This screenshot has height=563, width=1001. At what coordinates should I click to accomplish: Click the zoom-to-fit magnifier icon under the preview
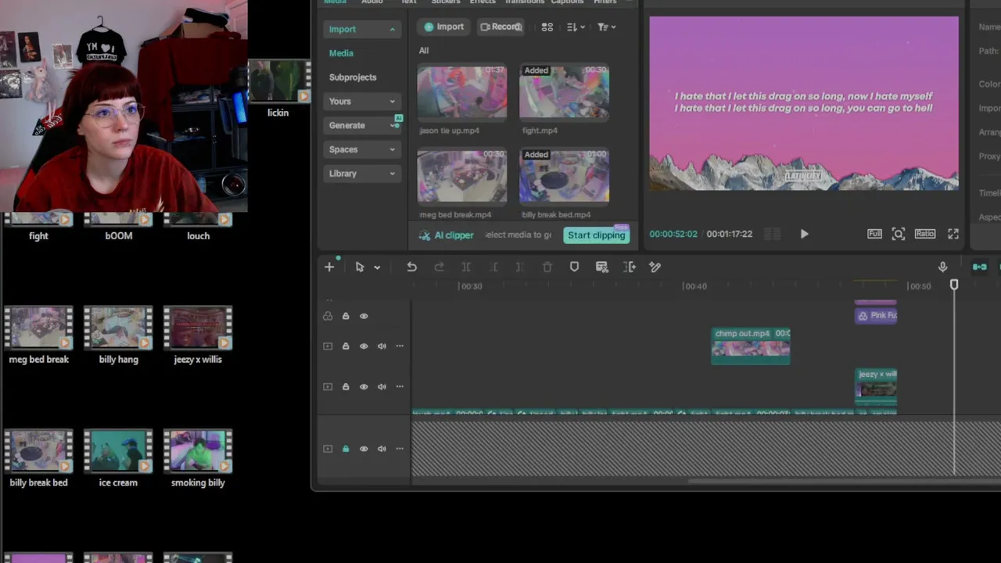pyautogui.click(x=899, y=234)
